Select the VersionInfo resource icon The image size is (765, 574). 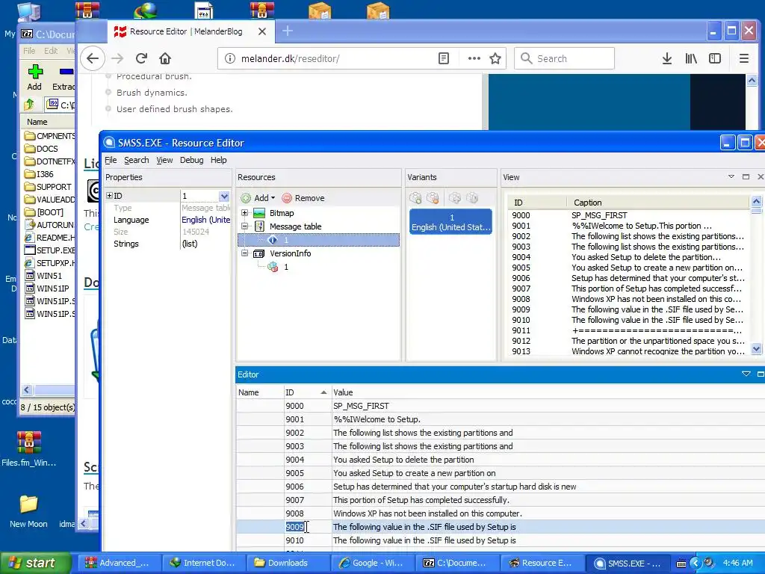tap(259, 253)
